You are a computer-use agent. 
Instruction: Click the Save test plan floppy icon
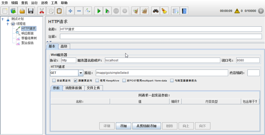pos(31,11)
